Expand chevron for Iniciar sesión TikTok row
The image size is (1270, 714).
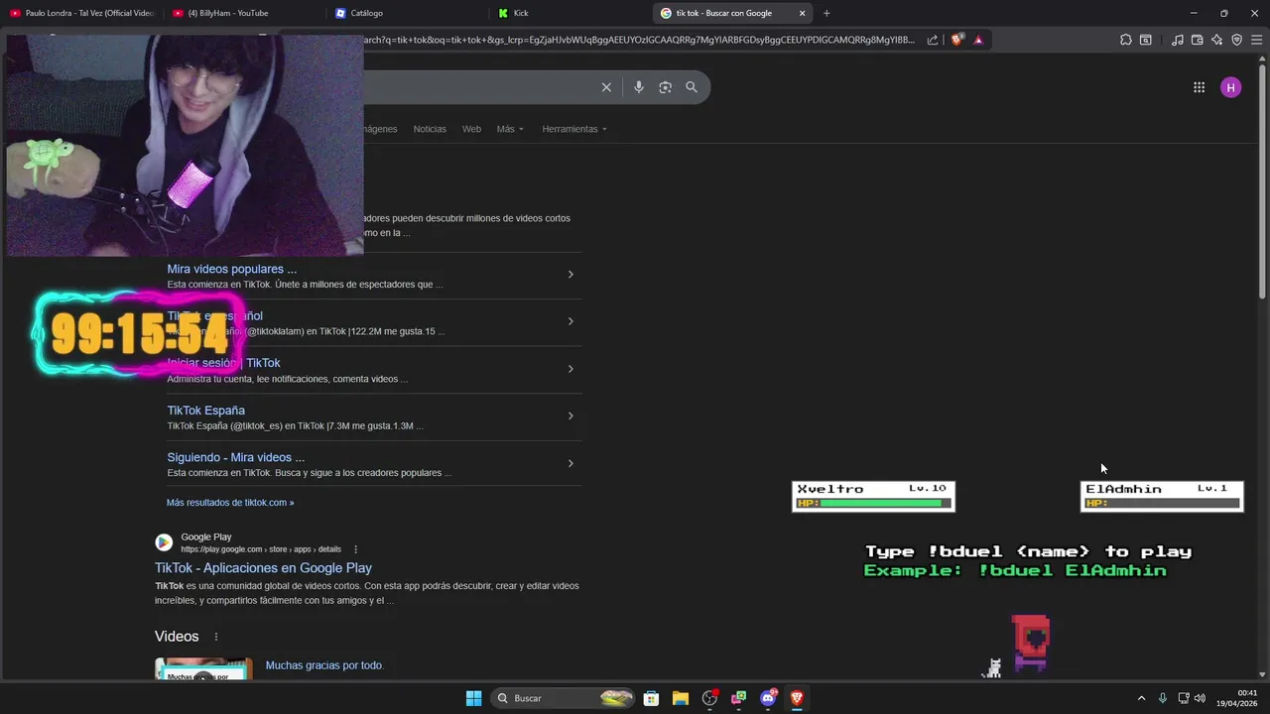coord(571,369)
